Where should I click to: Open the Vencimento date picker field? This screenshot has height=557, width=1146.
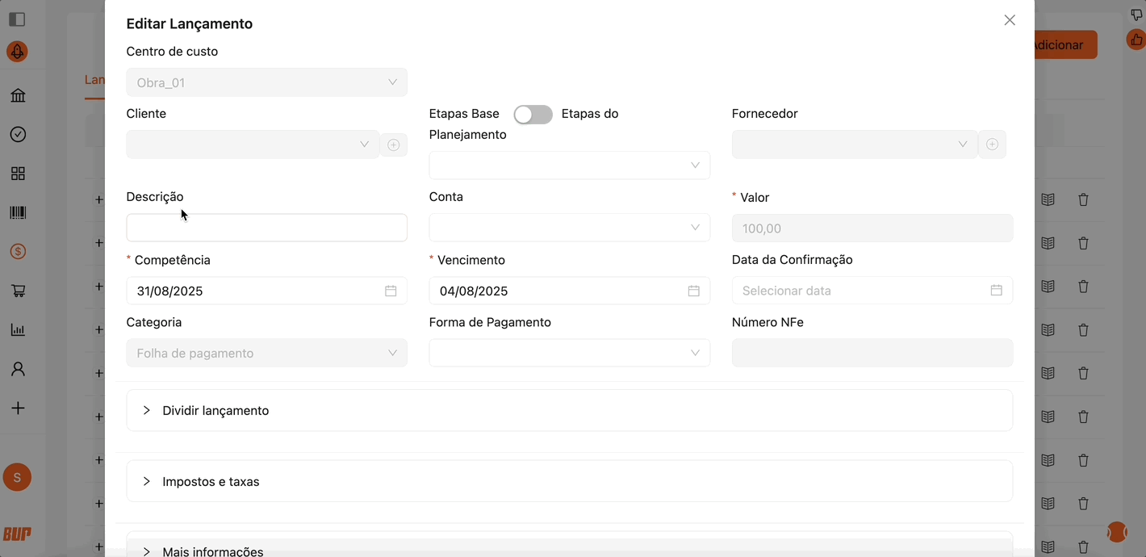[x=569, y=291]
